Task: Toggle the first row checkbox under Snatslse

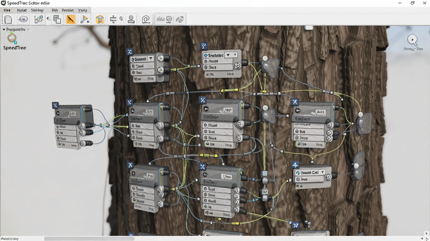Action: (x=206, y=61)
